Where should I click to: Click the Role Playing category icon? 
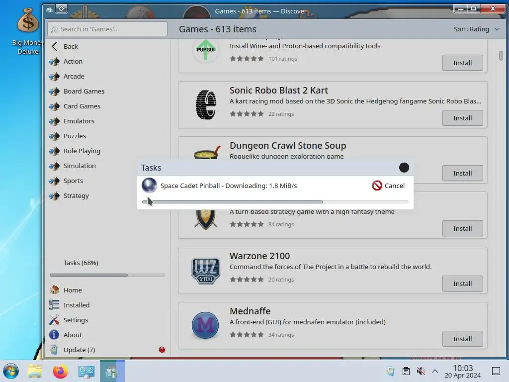[x=54, y=151]
